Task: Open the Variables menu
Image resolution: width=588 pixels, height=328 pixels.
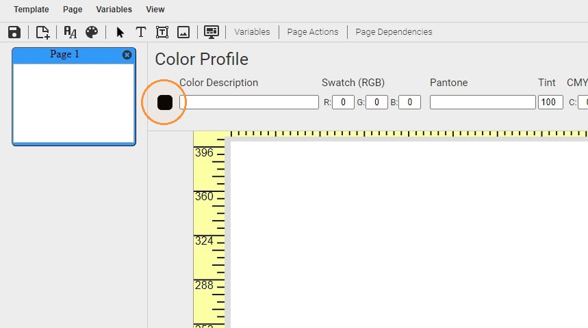Action: click(114, 10)
